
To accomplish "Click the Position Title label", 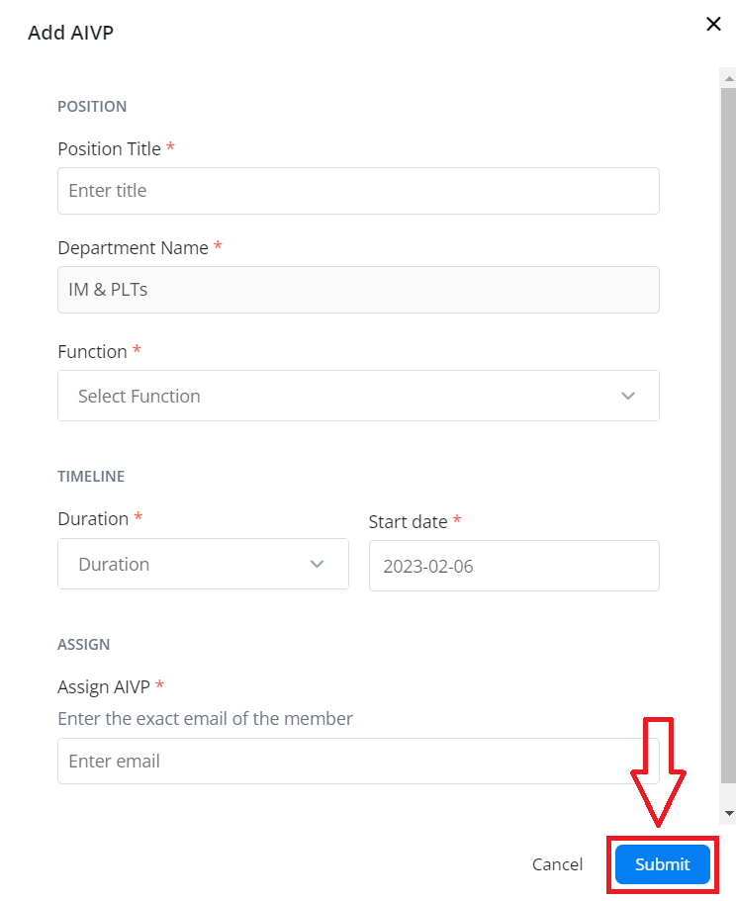I will [109, 148].
